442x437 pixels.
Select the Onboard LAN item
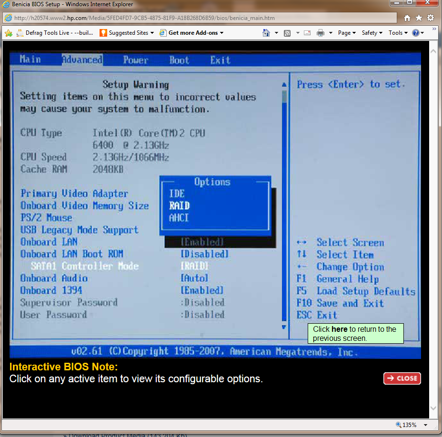[49, 242]
